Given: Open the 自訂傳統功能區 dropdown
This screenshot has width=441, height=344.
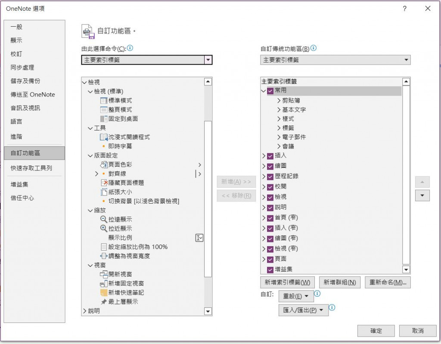Looking at the screenshot, I should point(406,60).
